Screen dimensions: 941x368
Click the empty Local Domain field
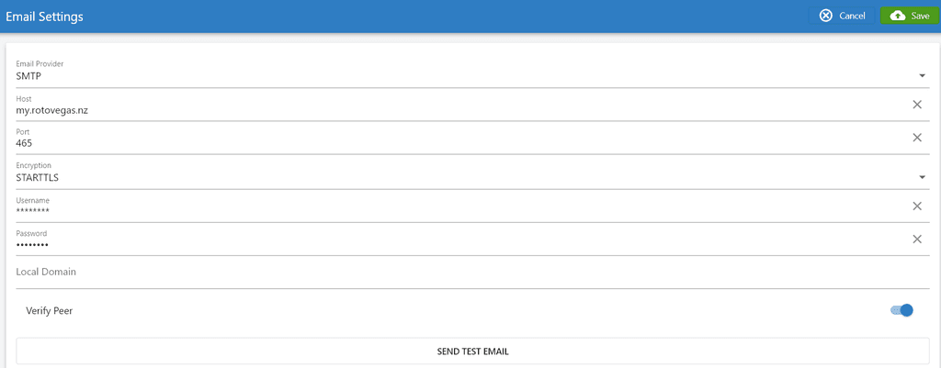[471, 273]
